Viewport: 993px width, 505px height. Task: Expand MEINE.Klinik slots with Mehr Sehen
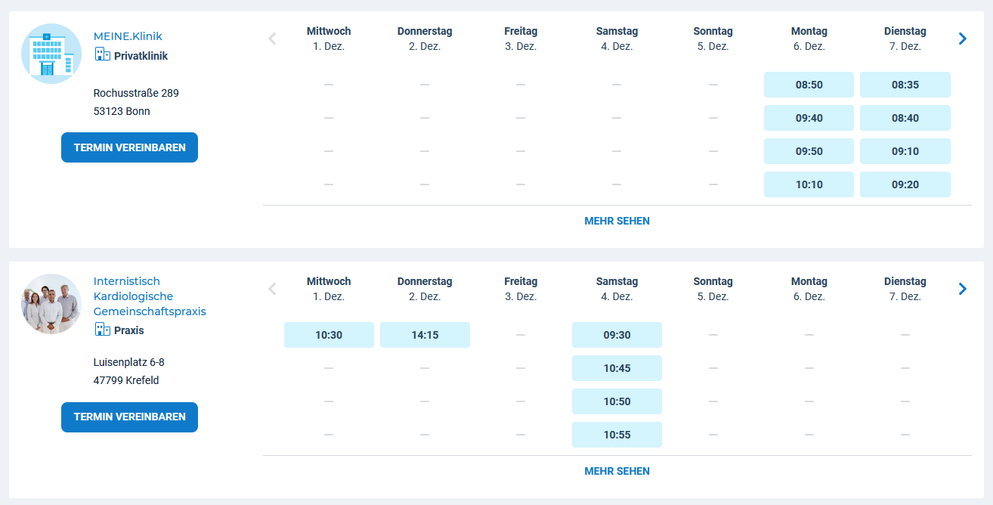(x=617, y=222)
